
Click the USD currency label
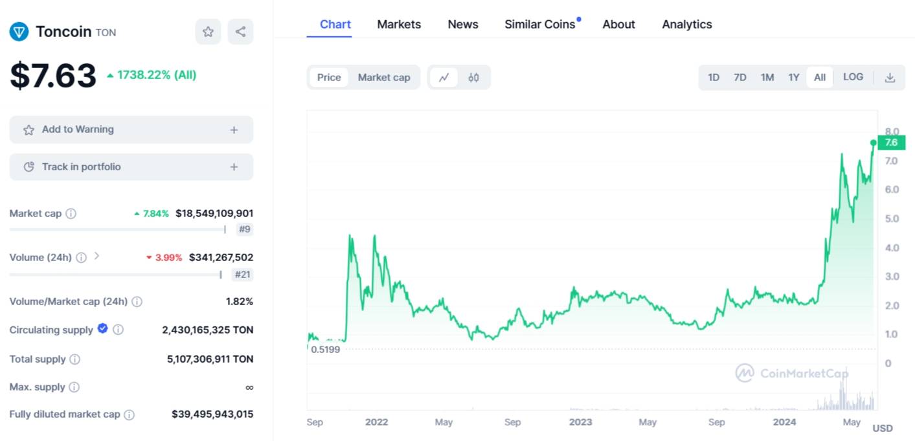(883, 428)
